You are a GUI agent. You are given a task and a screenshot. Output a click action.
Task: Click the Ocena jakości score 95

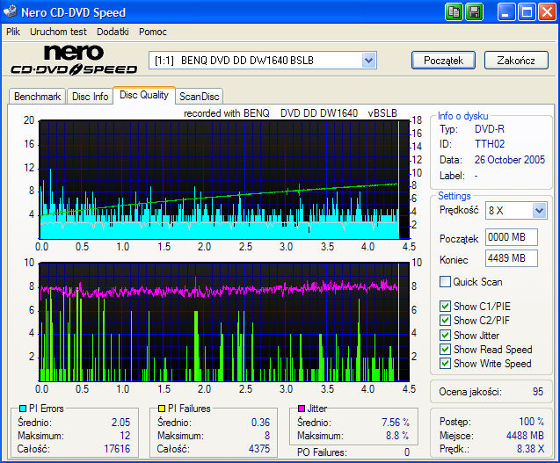pyautogui.click(x=538, y=392)
